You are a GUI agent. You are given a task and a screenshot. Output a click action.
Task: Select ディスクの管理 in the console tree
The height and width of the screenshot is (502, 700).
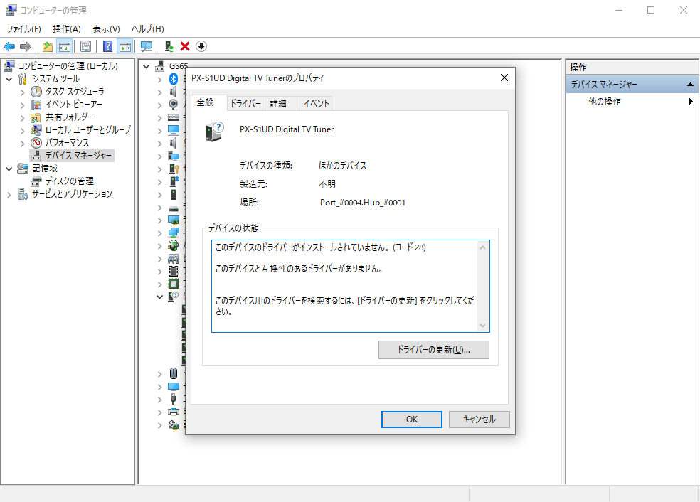tap(70, 181)
